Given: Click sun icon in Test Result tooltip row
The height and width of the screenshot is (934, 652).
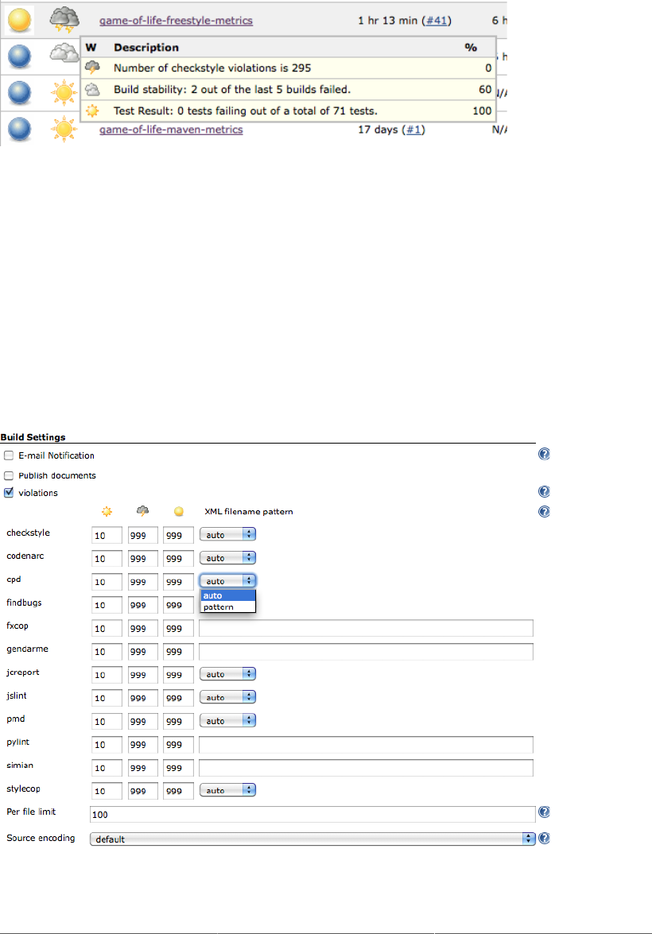Looking at the screenshot, I should (x=92, y=110).
